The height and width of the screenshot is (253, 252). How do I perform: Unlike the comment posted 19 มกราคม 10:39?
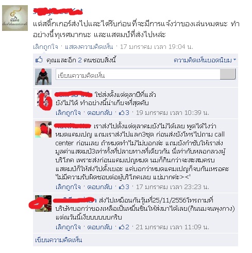pos(68,113)
